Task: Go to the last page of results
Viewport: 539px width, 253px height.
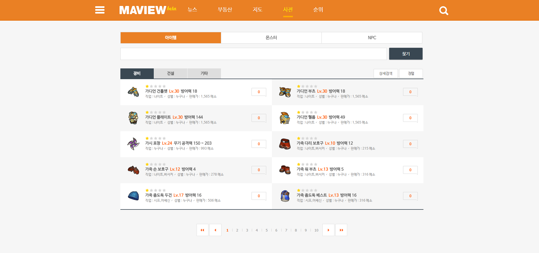Action: coord(341,230)
